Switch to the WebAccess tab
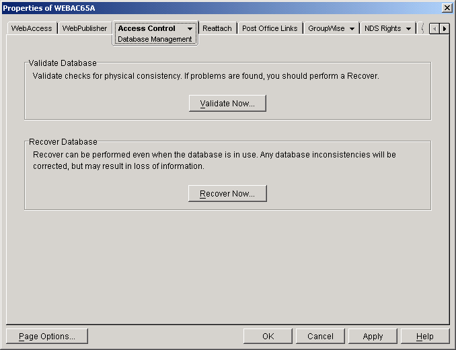Viewport: 456px width, 350px height. [32, 28]
